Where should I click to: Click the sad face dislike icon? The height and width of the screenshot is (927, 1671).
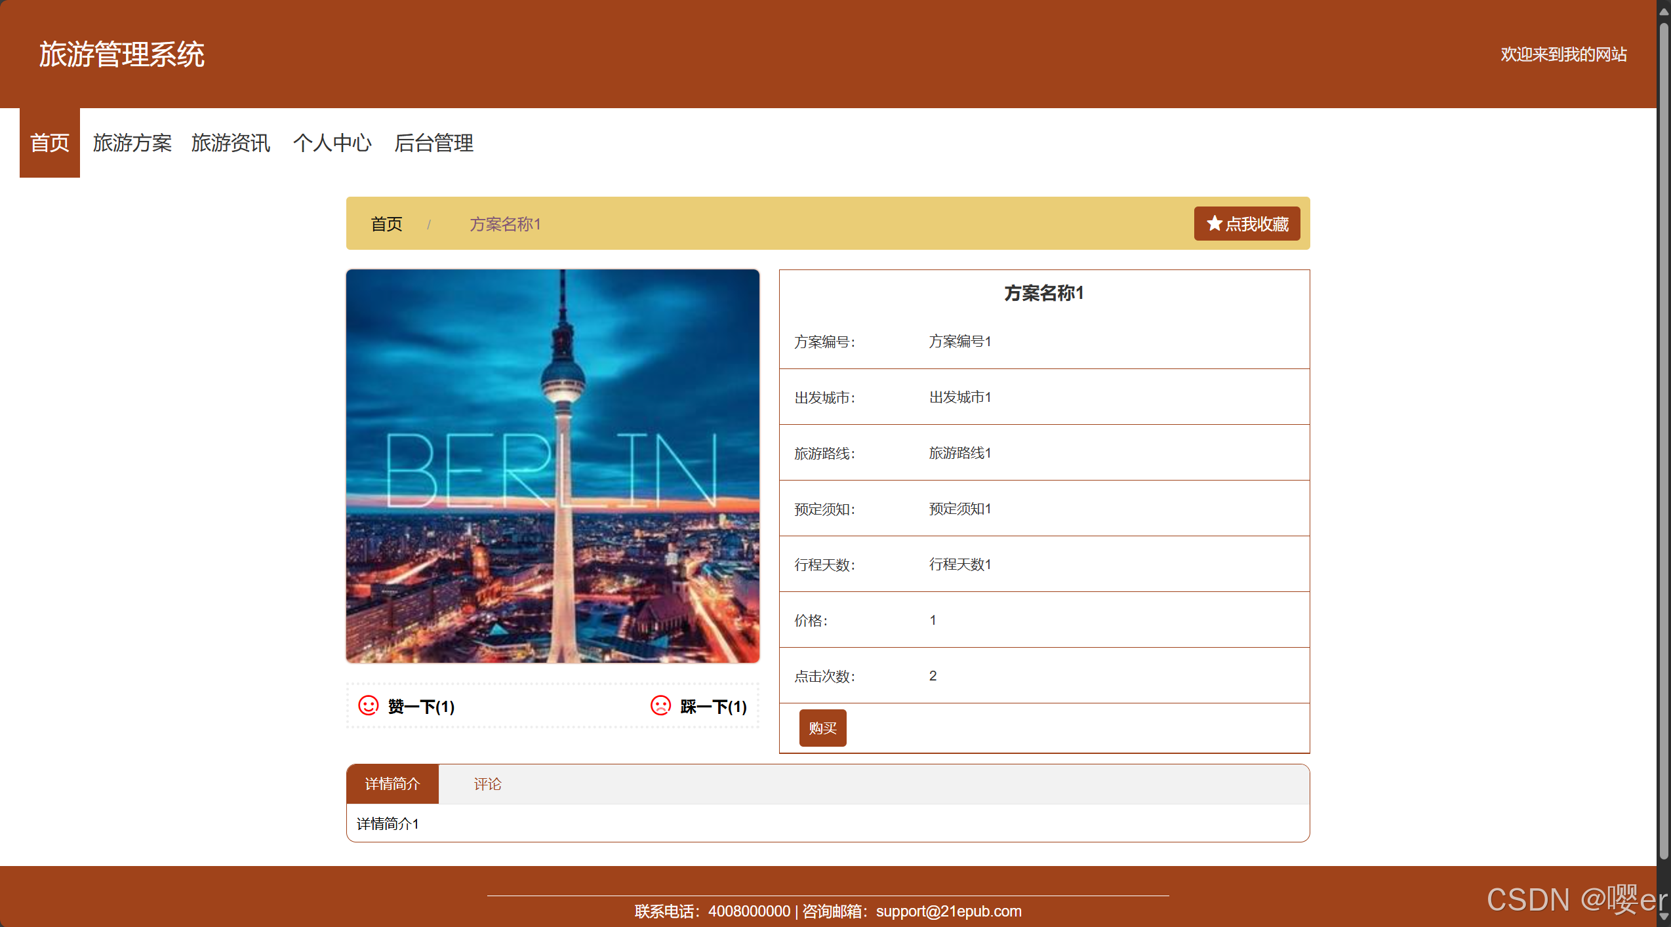point(660,705)
